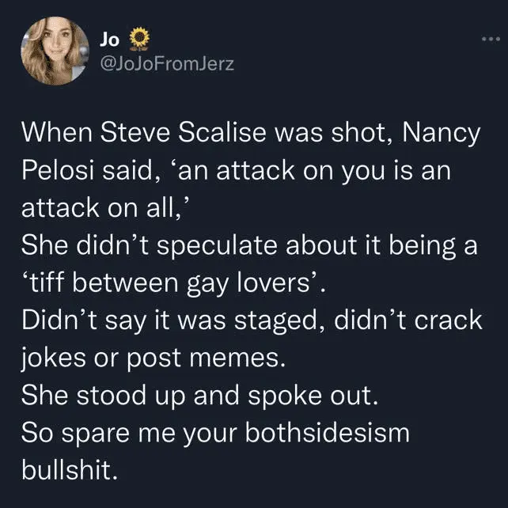Click the word 'Nancy' in first line

(442, 132)
